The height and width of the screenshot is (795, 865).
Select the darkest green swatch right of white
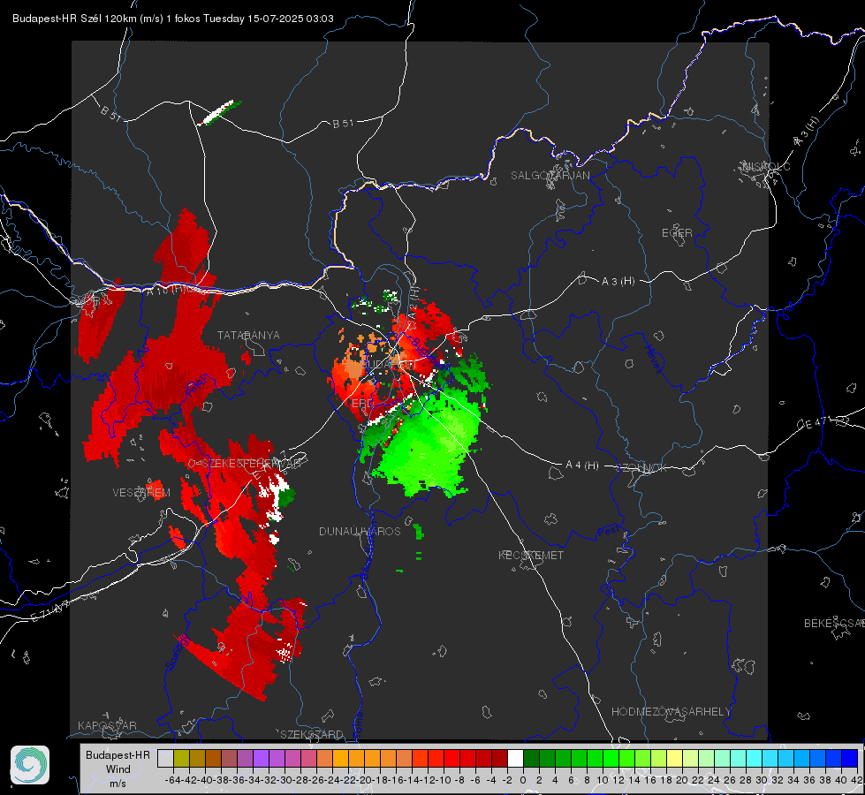[531, 758]
